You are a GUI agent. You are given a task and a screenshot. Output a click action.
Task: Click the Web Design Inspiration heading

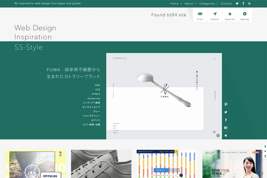point(35,32)
